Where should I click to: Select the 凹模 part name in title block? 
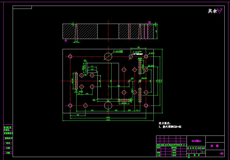(215, 146)
